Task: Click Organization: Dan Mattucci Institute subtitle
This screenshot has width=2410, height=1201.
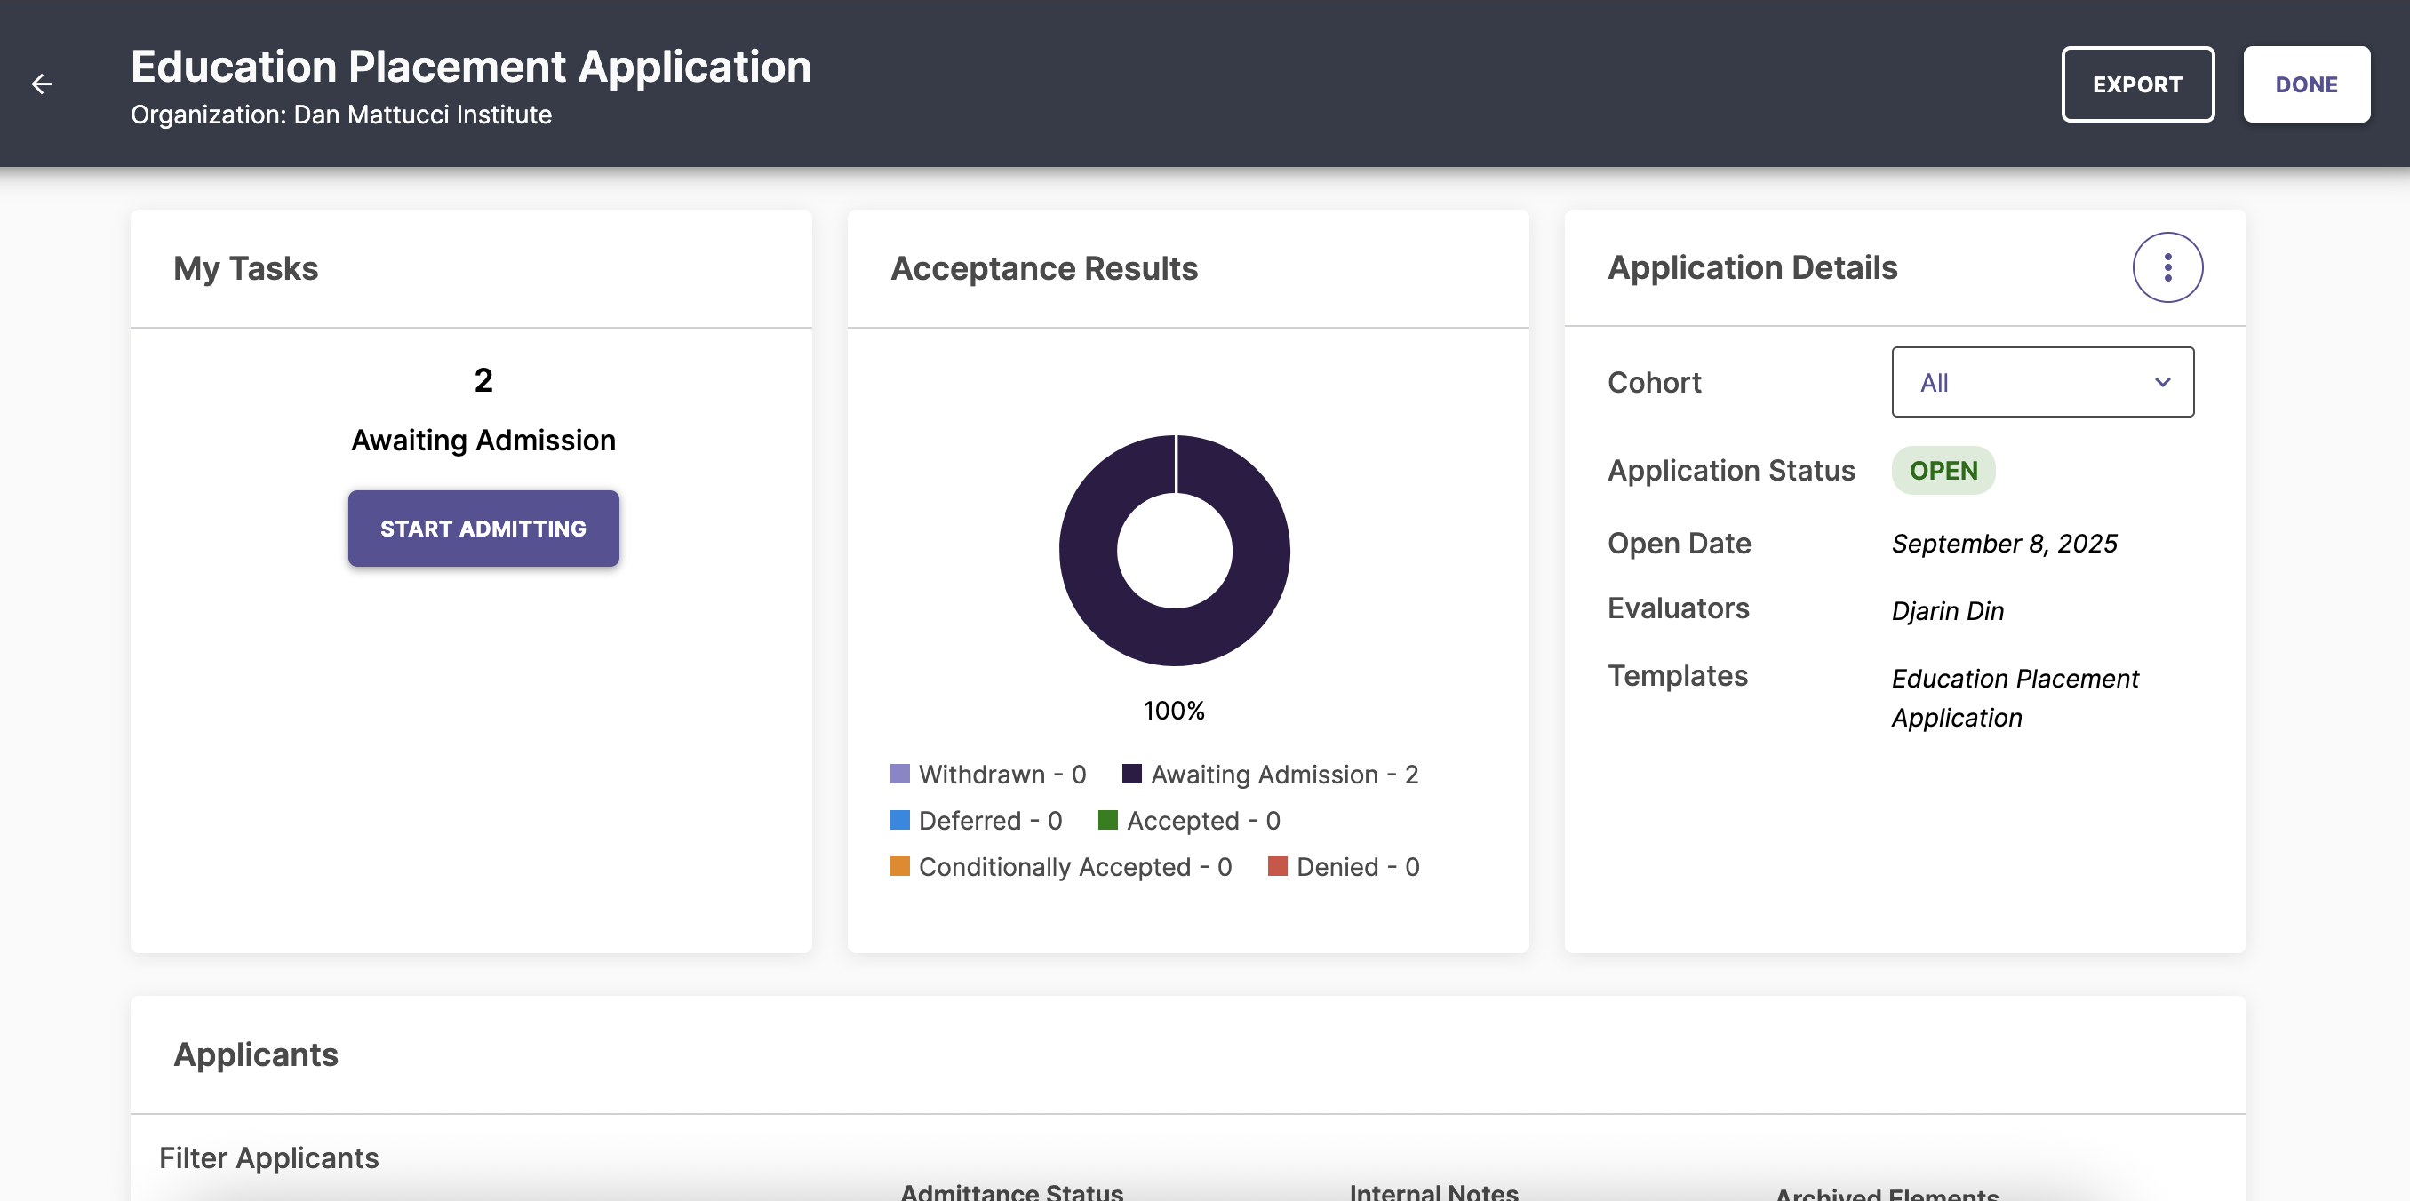Action: [x=340, y=114]
